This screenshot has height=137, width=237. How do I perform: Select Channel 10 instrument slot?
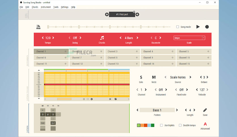click(x=194, y=58)
